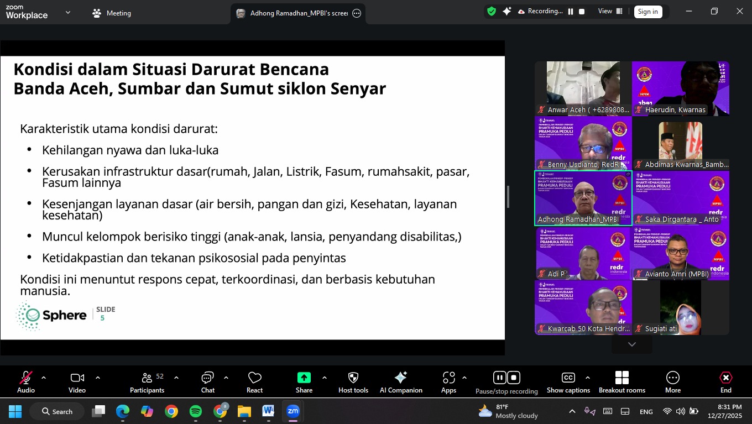Screen dimensions: 752x424
Task: Turn on camera with Video button
Action: [77, 382]
